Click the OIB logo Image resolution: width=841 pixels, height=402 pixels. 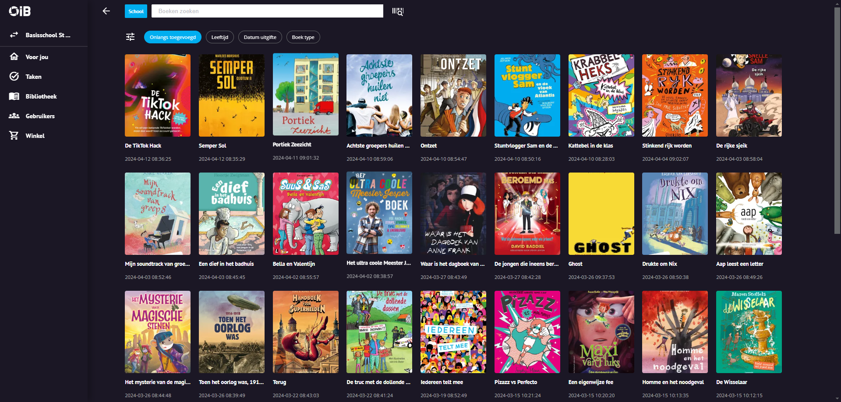coord(20,11)
